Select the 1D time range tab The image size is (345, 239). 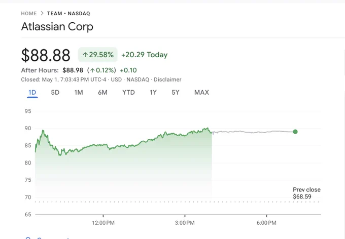(x=32, y=93)
